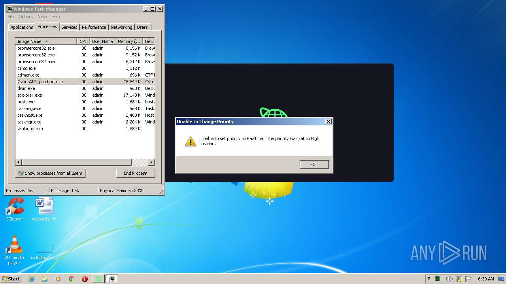Select the csrss.exe process
Screen dimensions: 506x284
point(85,68)
